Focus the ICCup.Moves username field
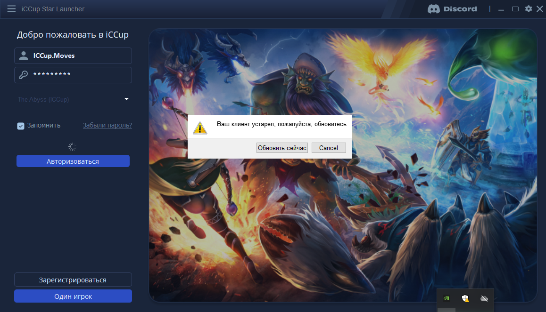The image size is (546, 312). [73, 56]
